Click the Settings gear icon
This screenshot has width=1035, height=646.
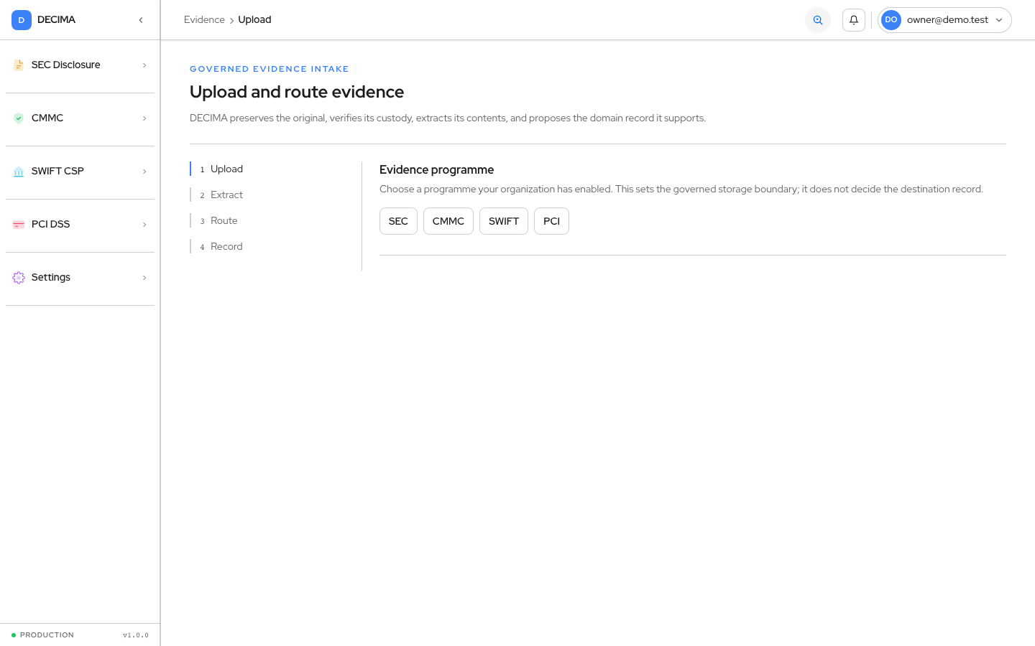[19, 278]
